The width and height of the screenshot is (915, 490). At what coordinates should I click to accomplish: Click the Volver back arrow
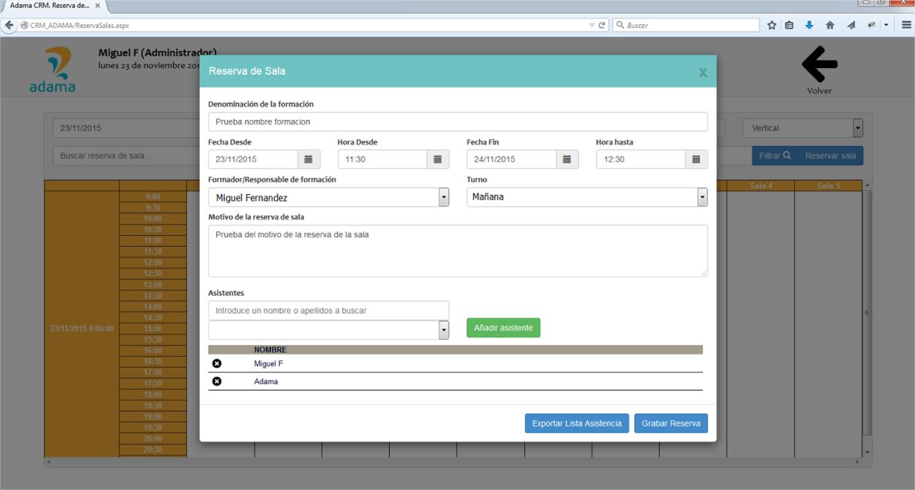[x=819, y=64]
